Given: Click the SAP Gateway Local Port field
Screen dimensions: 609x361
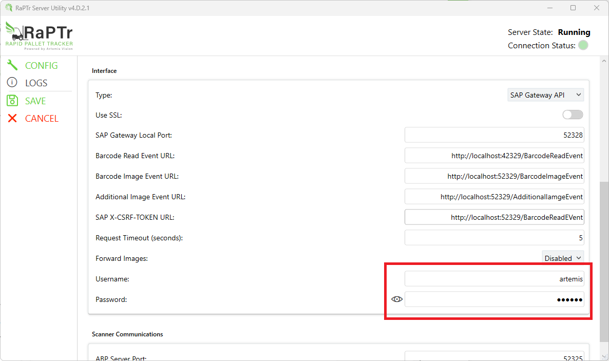Looking at the screenshot, I should pos(494,135).
